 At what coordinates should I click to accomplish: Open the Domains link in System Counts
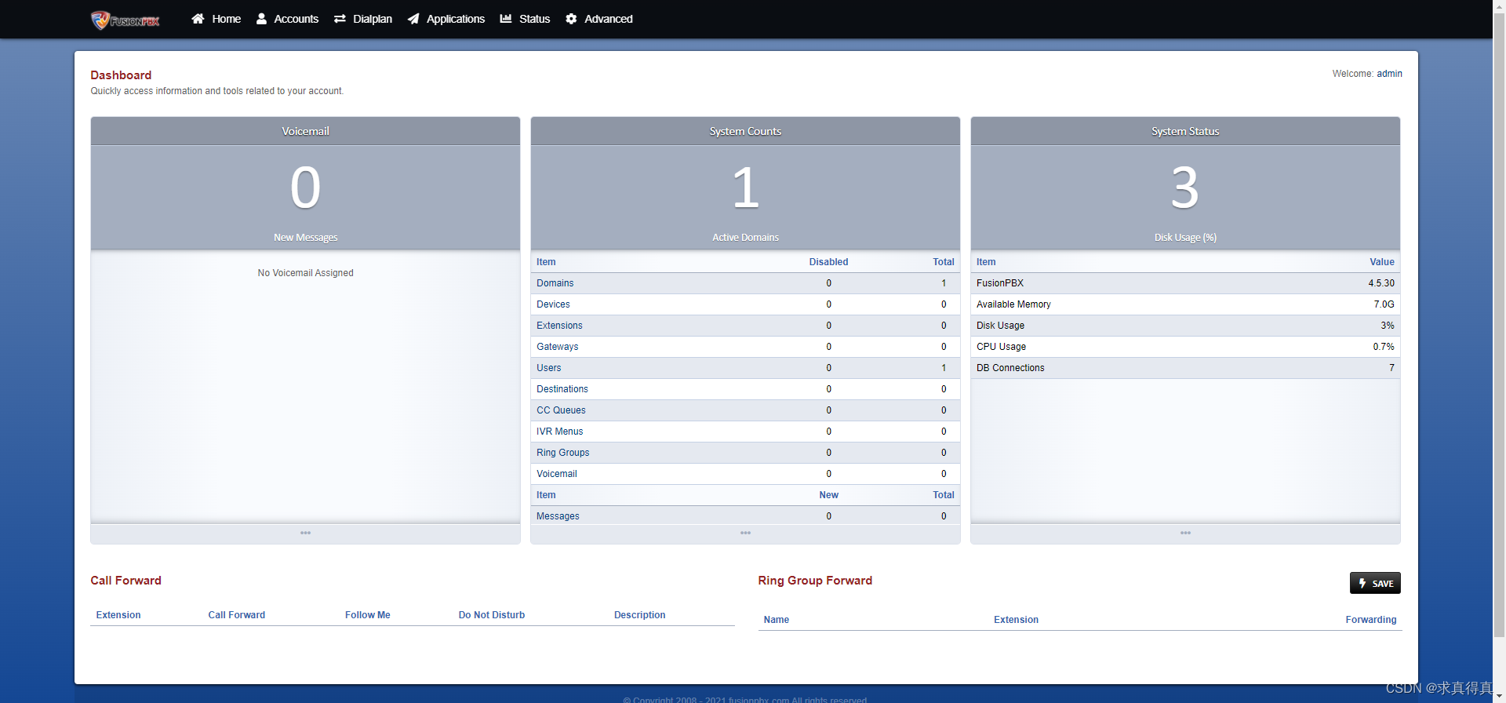tap(555, 283)
